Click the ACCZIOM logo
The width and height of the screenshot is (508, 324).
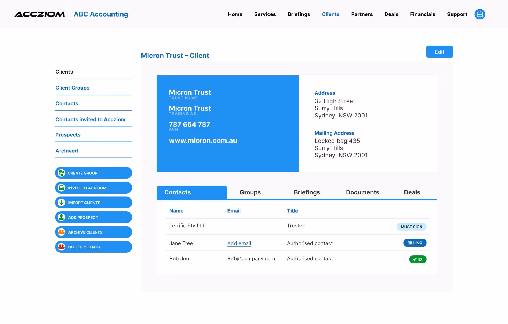(40, 14)
